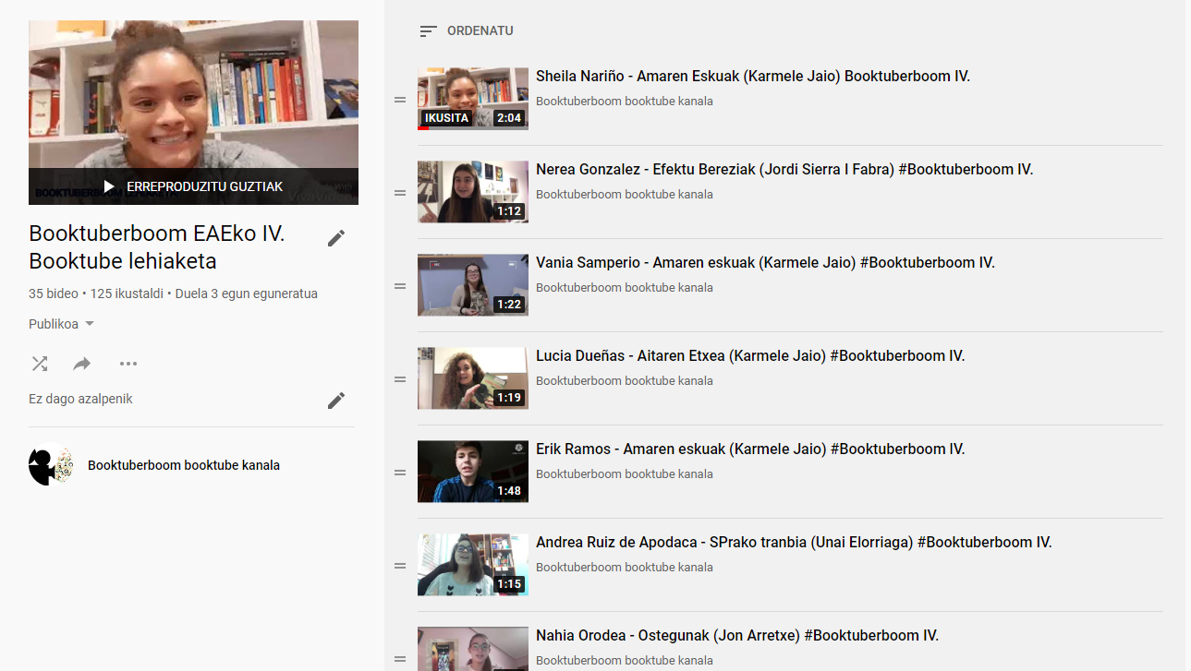Click channel name under Sheila Nariño video

pyautogui.click(x=625, y=102)
